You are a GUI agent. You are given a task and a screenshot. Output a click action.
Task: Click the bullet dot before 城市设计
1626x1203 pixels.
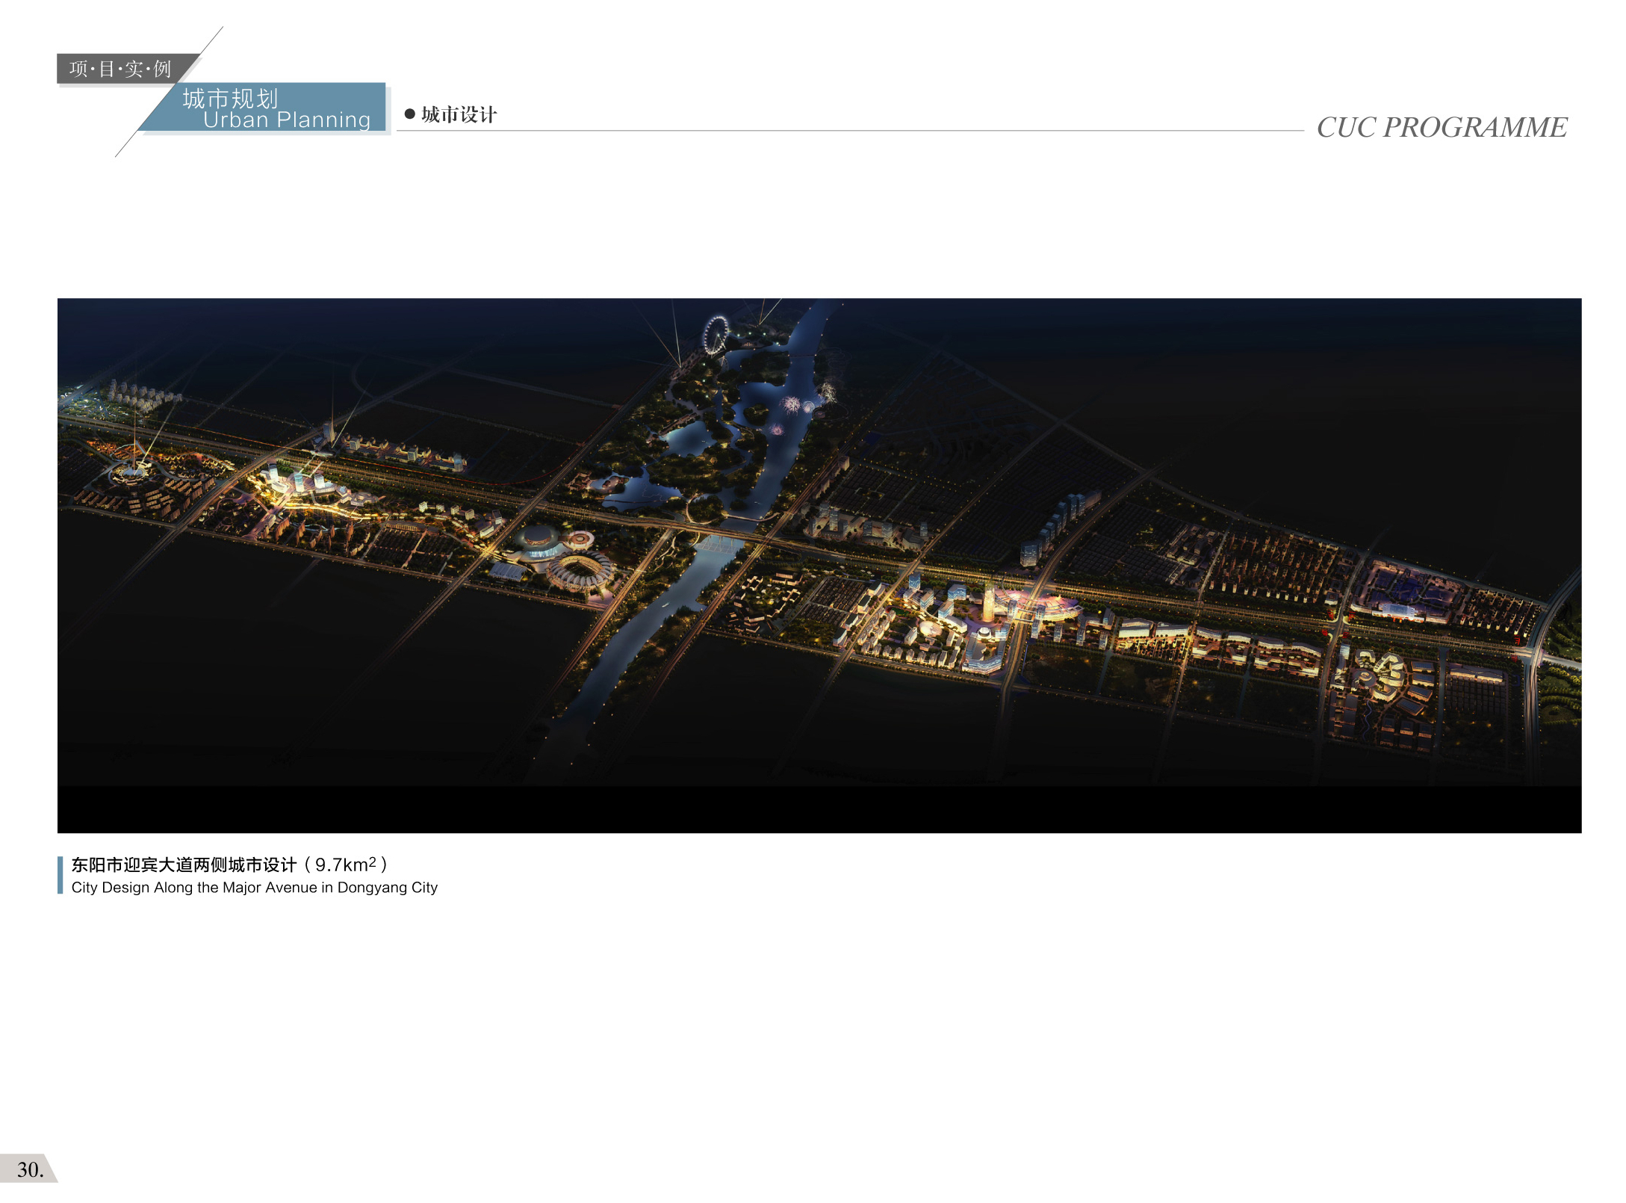click(x=409, y=114)
